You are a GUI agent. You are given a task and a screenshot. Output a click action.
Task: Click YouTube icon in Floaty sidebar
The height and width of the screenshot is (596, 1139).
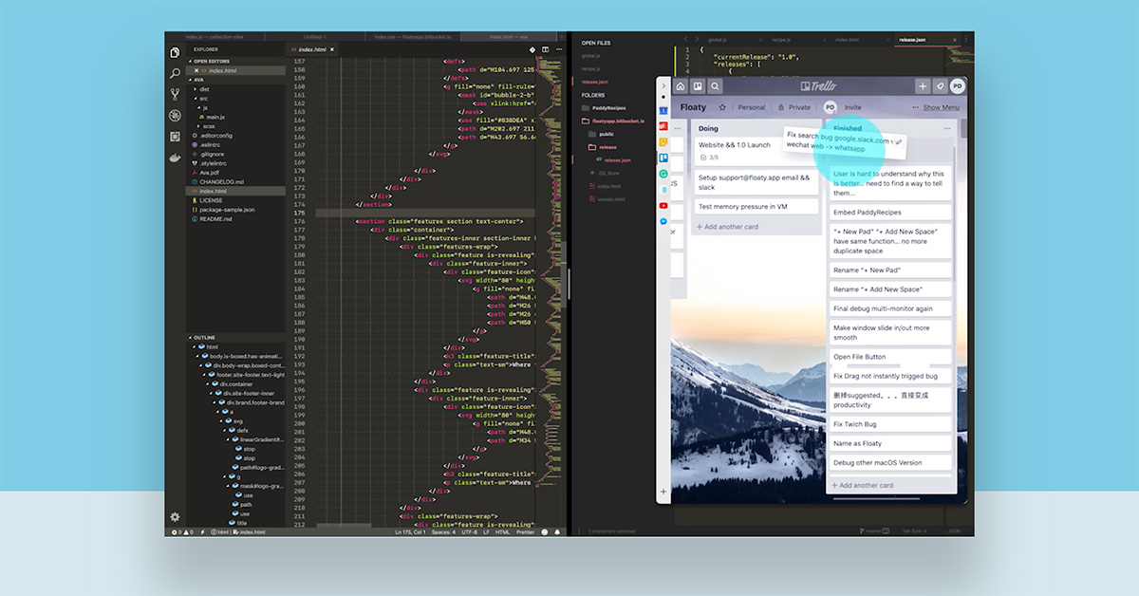pos(663,206)
